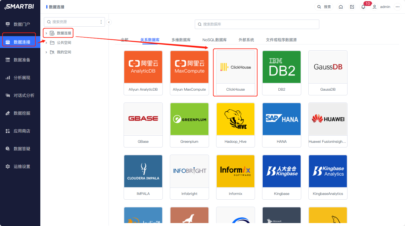Viewport: 405px width, 226px height.
Task: Open 对话式分析 in sidebar
Action: tap(20, 95)
